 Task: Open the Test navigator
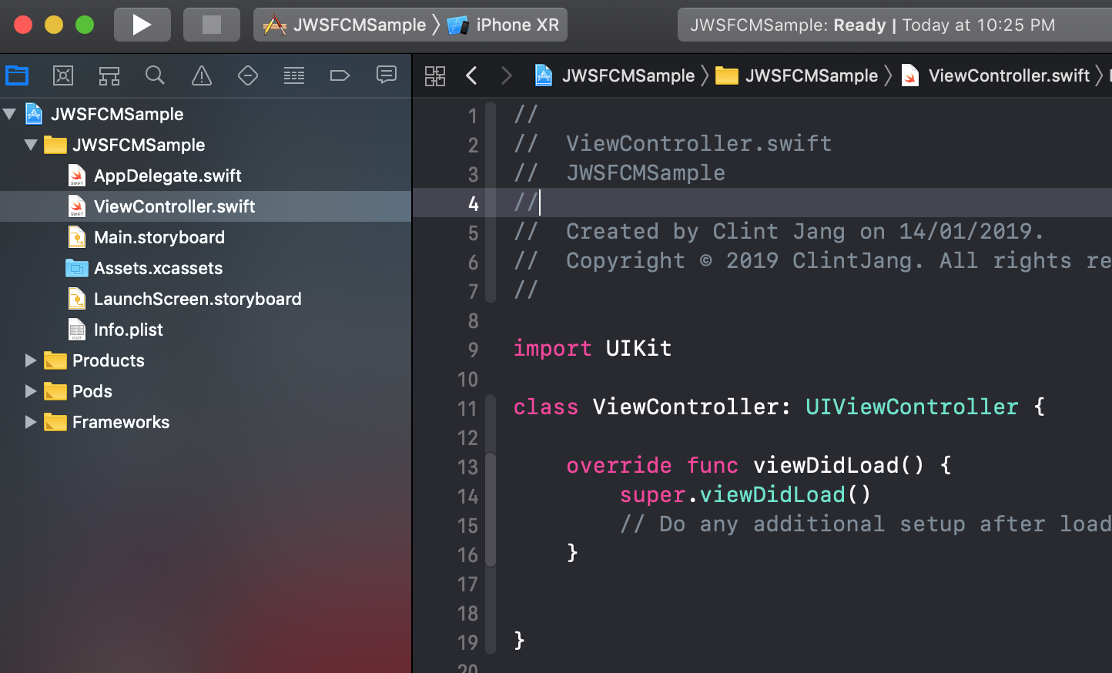(248, 75)
